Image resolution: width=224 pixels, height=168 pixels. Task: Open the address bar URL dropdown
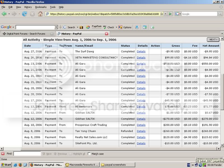[165, 14]
